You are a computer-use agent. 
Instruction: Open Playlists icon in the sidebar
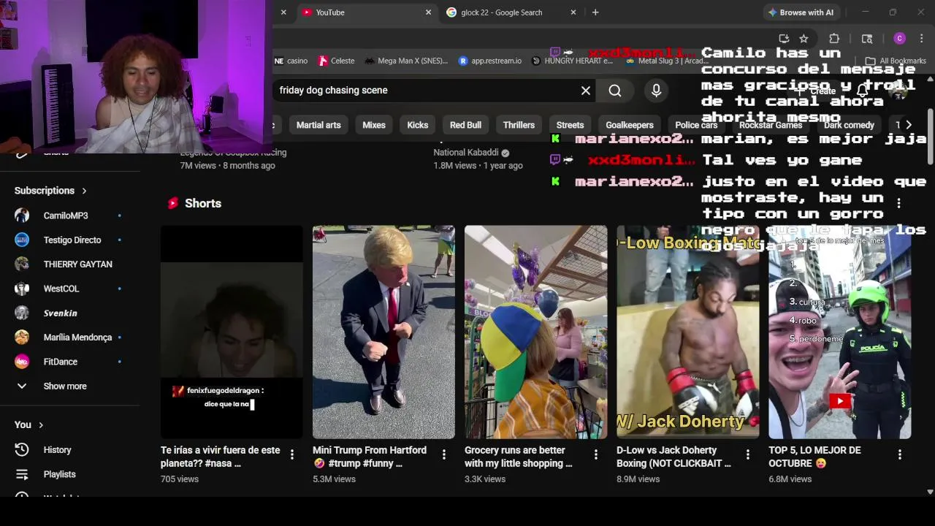22,474
